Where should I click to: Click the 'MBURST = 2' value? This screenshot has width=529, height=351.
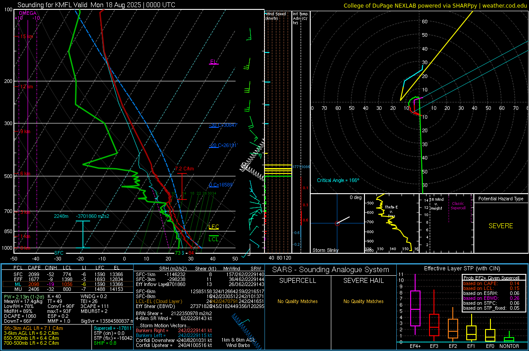point(94,311)
